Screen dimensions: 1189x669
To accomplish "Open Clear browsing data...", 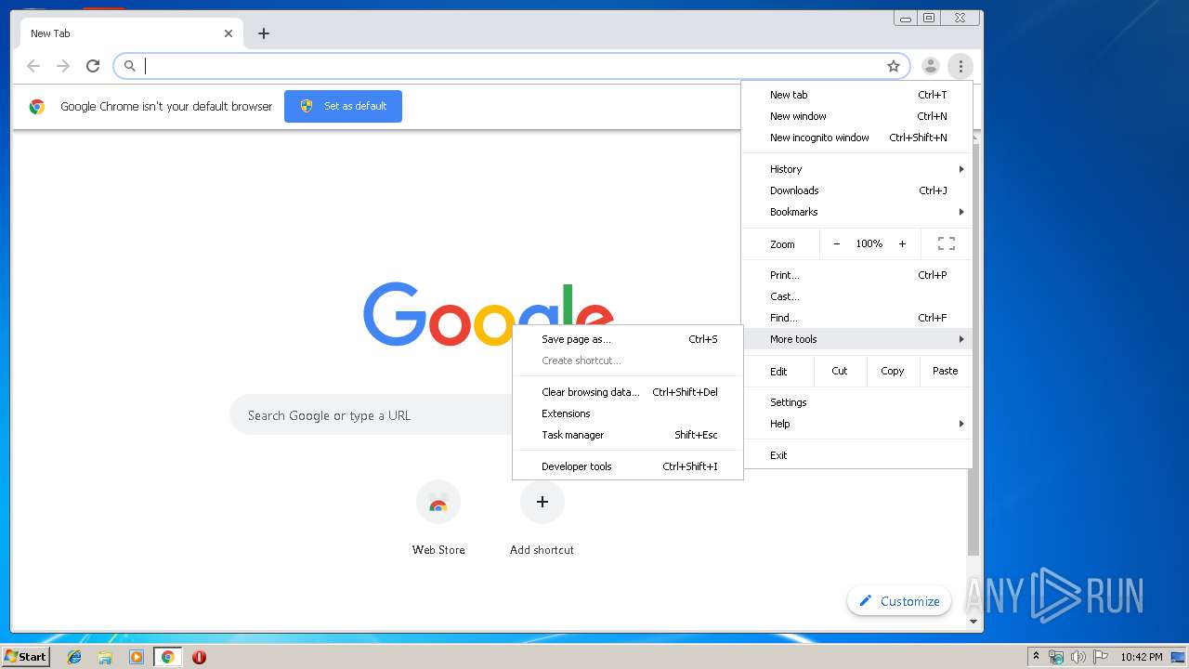I will [628, 392].
